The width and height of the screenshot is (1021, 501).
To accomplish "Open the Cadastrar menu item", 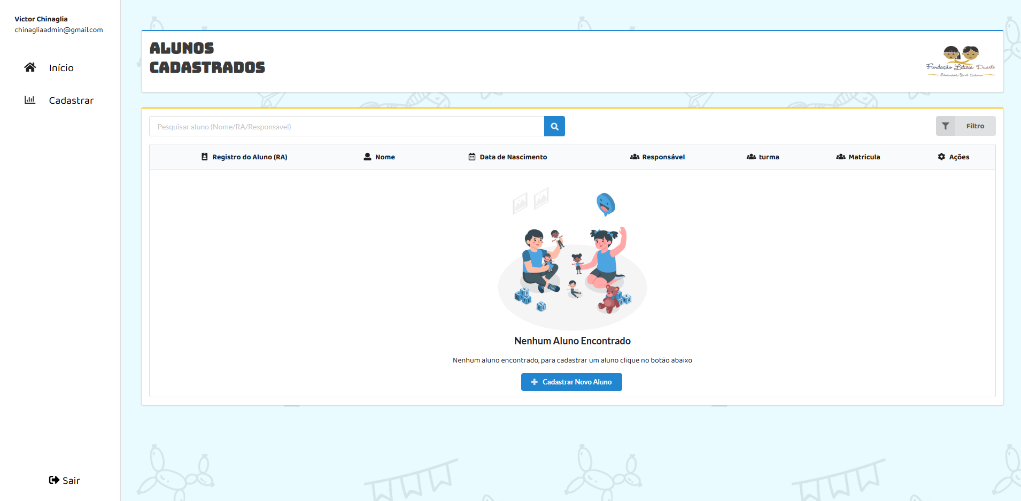I will point(71,101).
